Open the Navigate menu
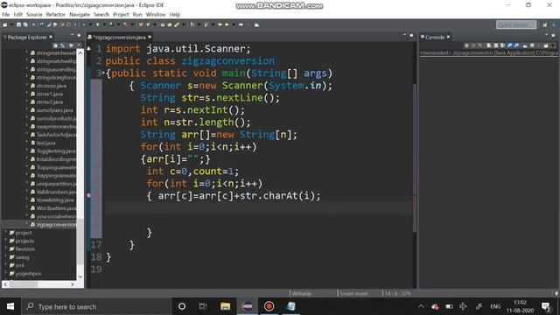The image size is (560, 315). 80,14
